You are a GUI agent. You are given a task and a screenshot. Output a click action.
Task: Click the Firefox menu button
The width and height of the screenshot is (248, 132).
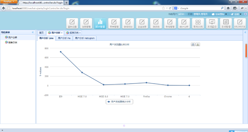click(x=9, y=2)
